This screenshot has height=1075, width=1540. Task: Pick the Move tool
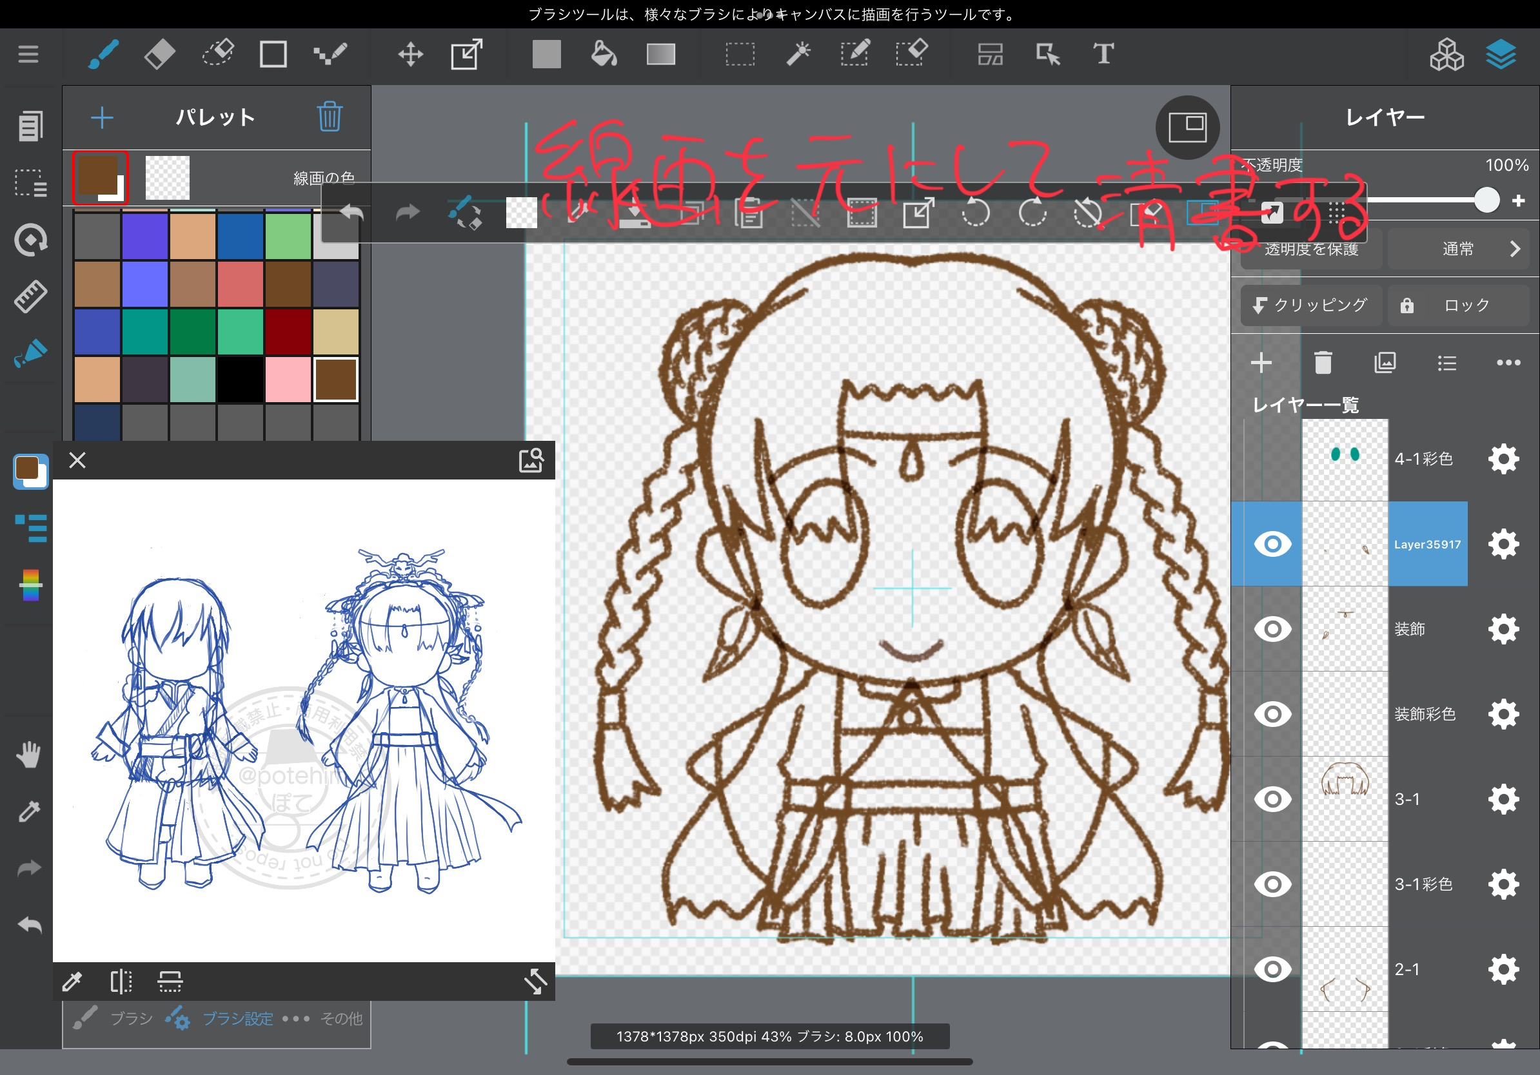[411, 53]
